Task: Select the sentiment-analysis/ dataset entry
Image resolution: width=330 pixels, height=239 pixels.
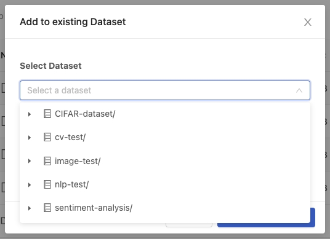Action: pos(94,208)
